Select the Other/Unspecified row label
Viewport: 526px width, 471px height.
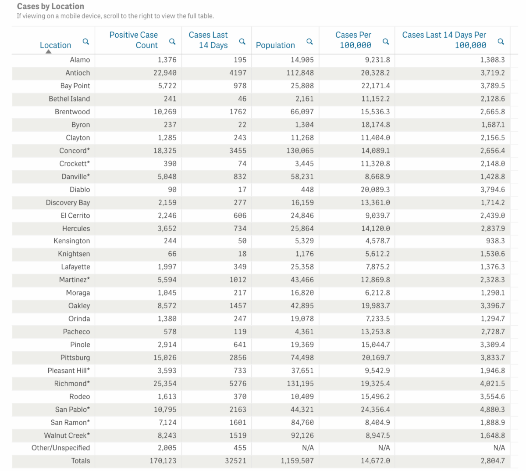pyautogui.click(x=60, y=448)
